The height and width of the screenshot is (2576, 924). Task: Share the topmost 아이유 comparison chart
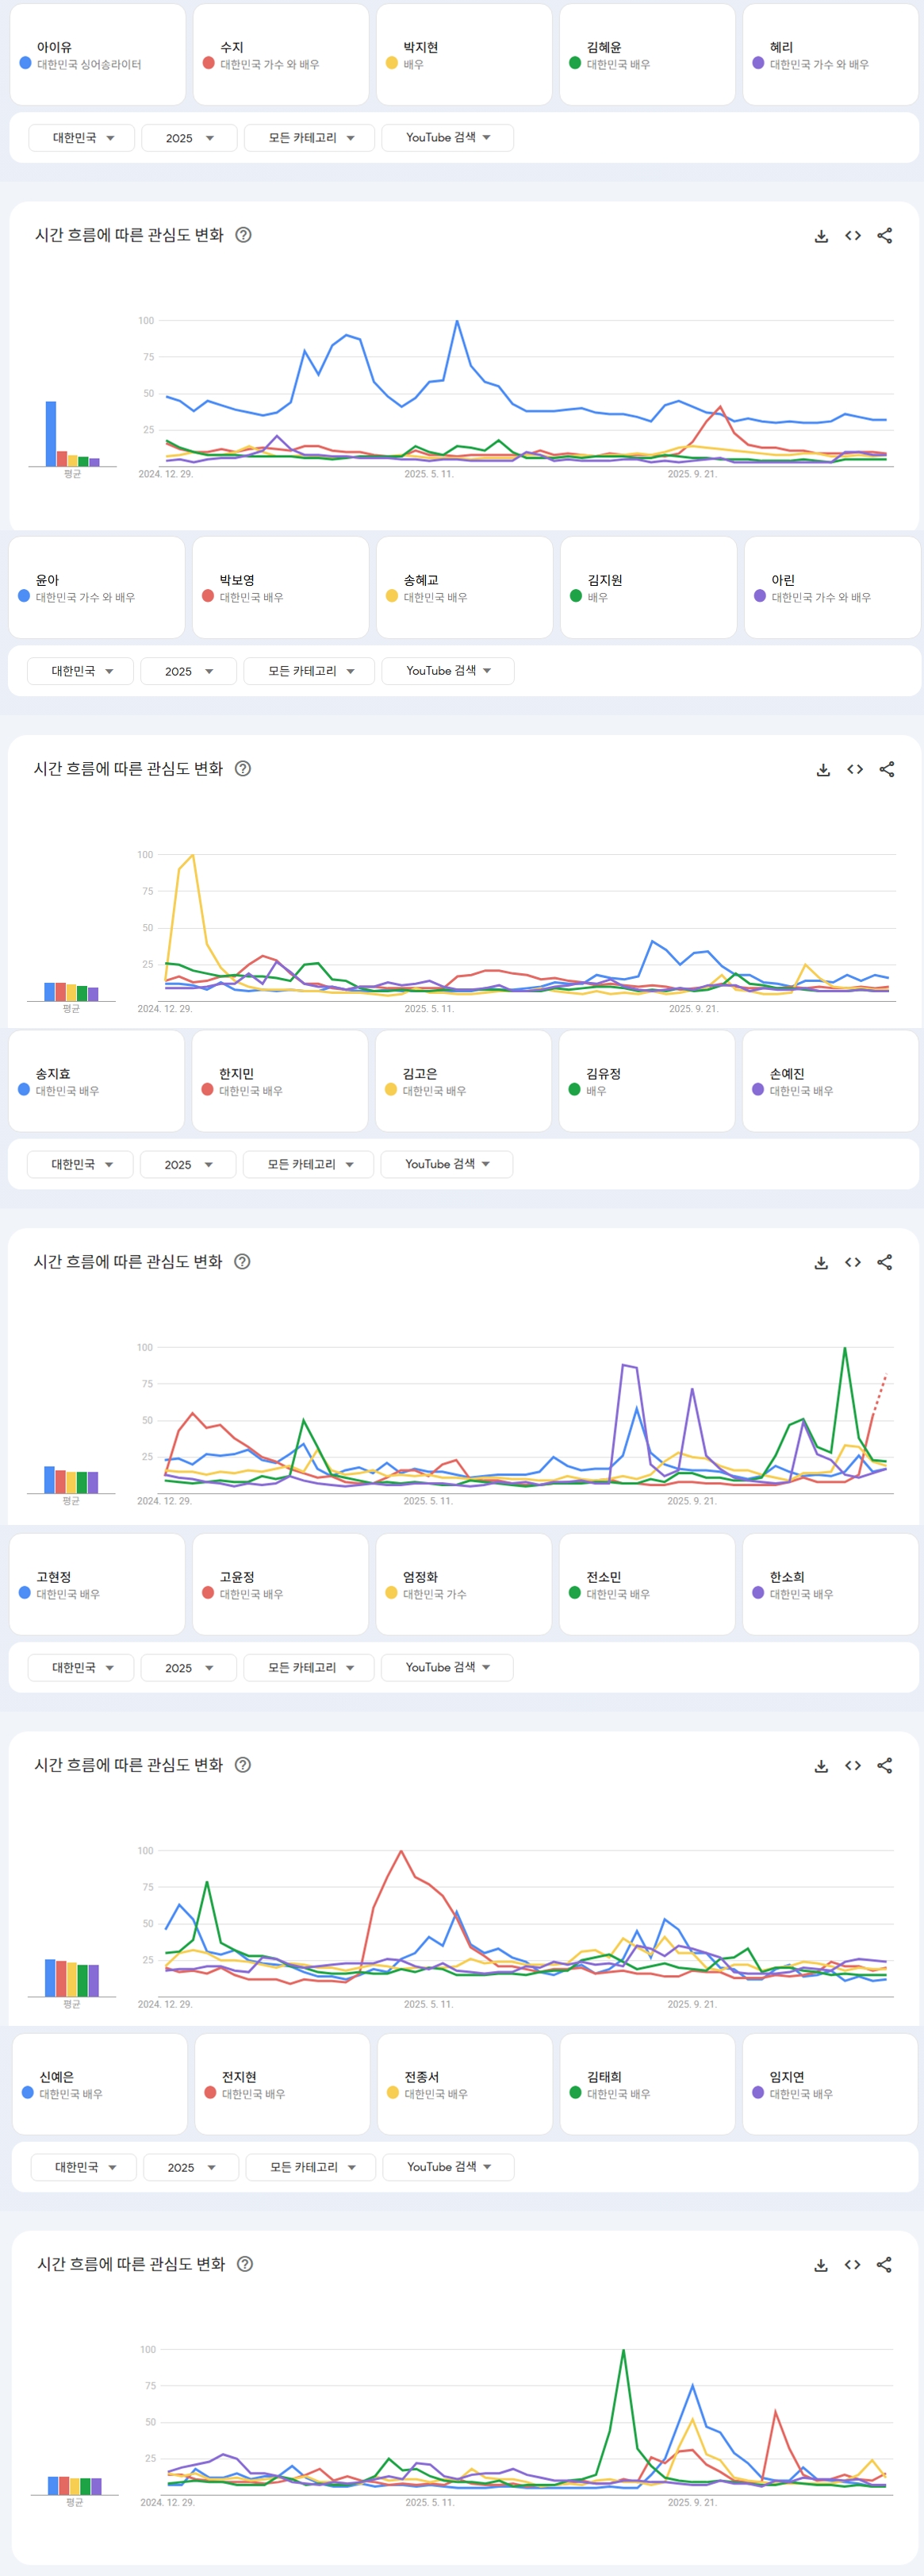click(x=884, y=236)
